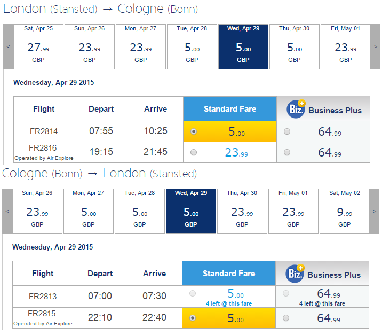
Task: Click the return Business Plus Biz icon
Action: 295,274
